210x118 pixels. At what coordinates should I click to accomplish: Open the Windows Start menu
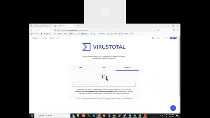coord(32,116)
